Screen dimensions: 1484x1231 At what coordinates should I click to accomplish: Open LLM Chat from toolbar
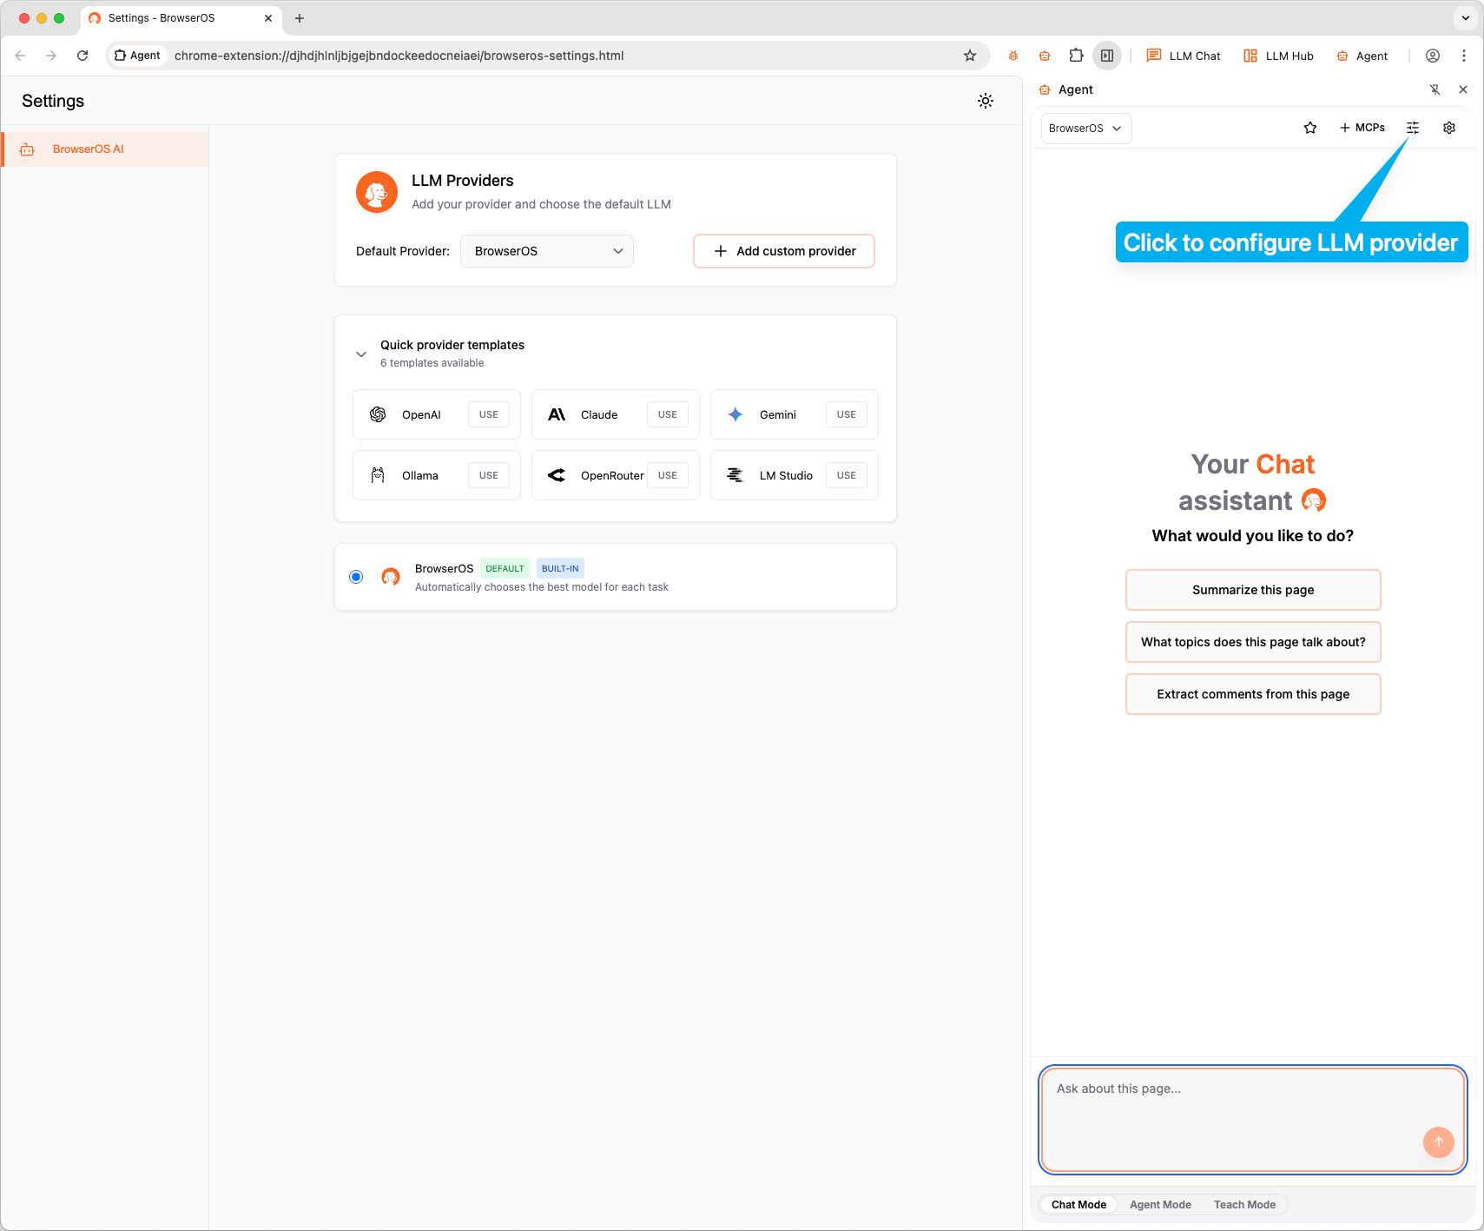[1184, 56]
